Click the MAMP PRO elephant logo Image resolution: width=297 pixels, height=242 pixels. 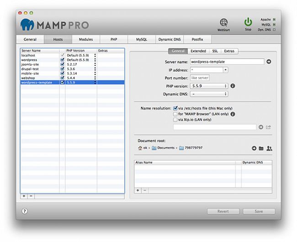coord(27,24)
